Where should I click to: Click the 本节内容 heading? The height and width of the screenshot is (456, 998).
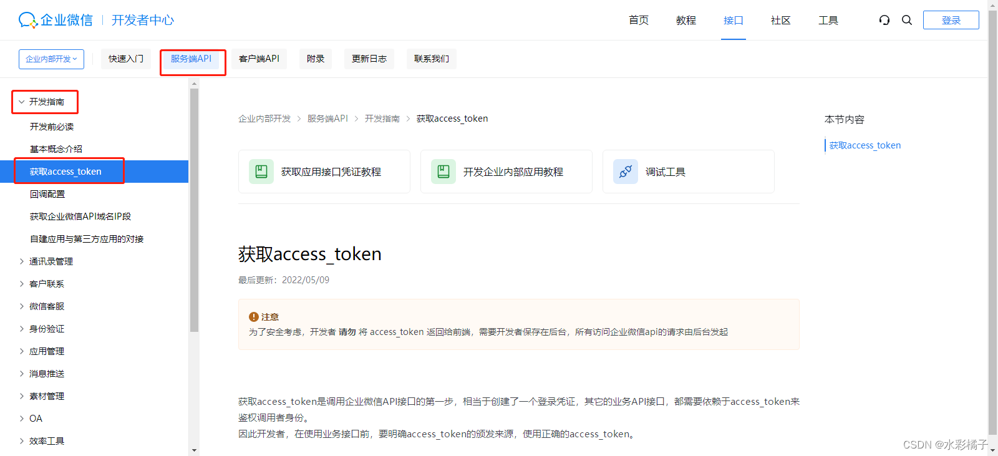845,119
